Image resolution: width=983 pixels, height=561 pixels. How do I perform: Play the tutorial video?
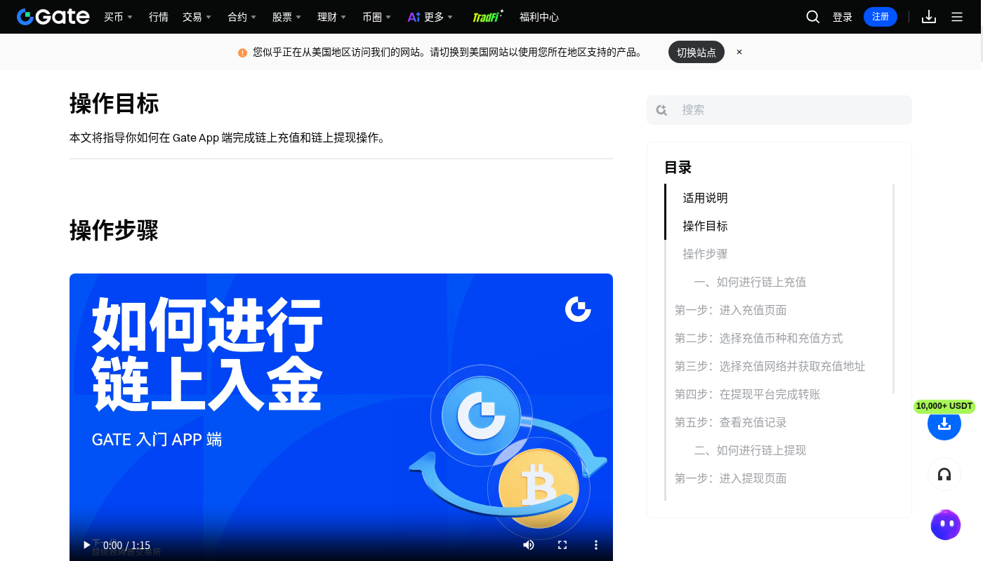coord(87,545)
